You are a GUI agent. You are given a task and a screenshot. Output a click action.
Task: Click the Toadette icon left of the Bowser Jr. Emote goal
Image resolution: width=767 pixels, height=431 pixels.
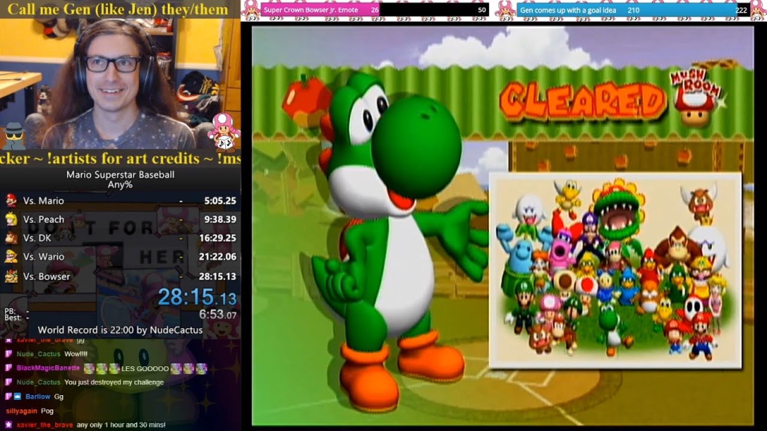tap(253, 10)
